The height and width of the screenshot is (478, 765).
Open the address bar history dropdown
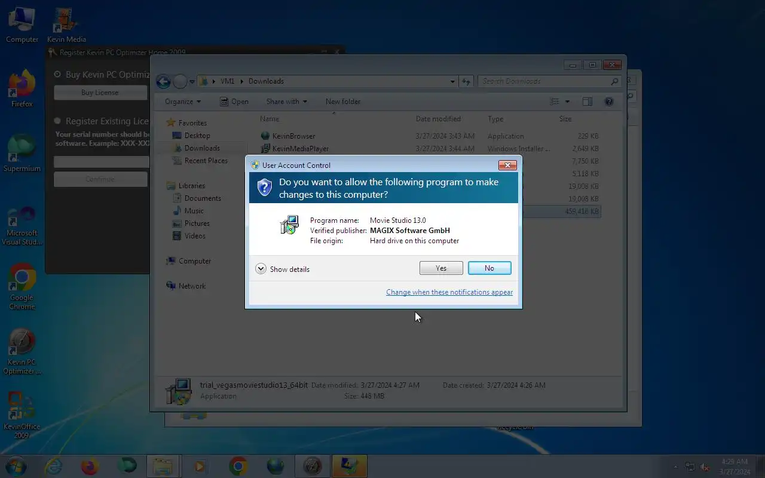[x=452, y=81]
